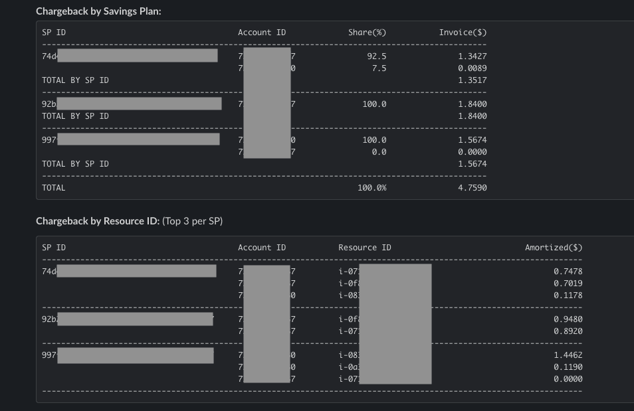
Task: Click the 7.5 share value
Action: click(379, 68)
